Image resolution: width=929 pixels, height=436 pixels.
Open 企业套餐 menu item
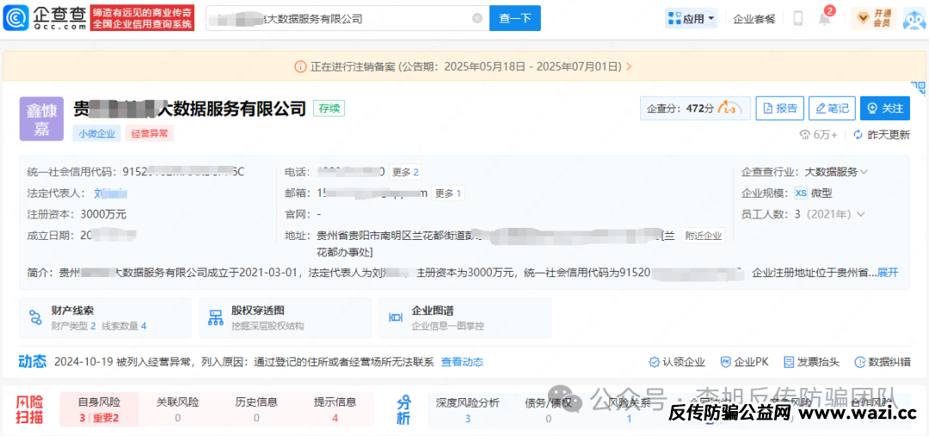(754, 19)
